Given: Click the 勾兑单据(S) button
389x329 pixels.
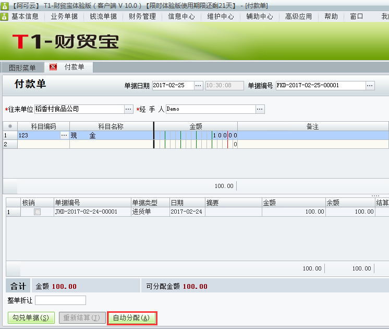Looking at the screenshot, I should pos(31,318).
